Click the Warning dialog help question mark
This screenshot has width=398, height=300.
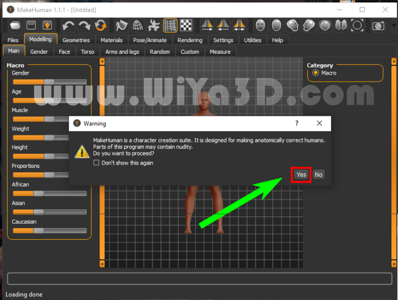[297, 123]
